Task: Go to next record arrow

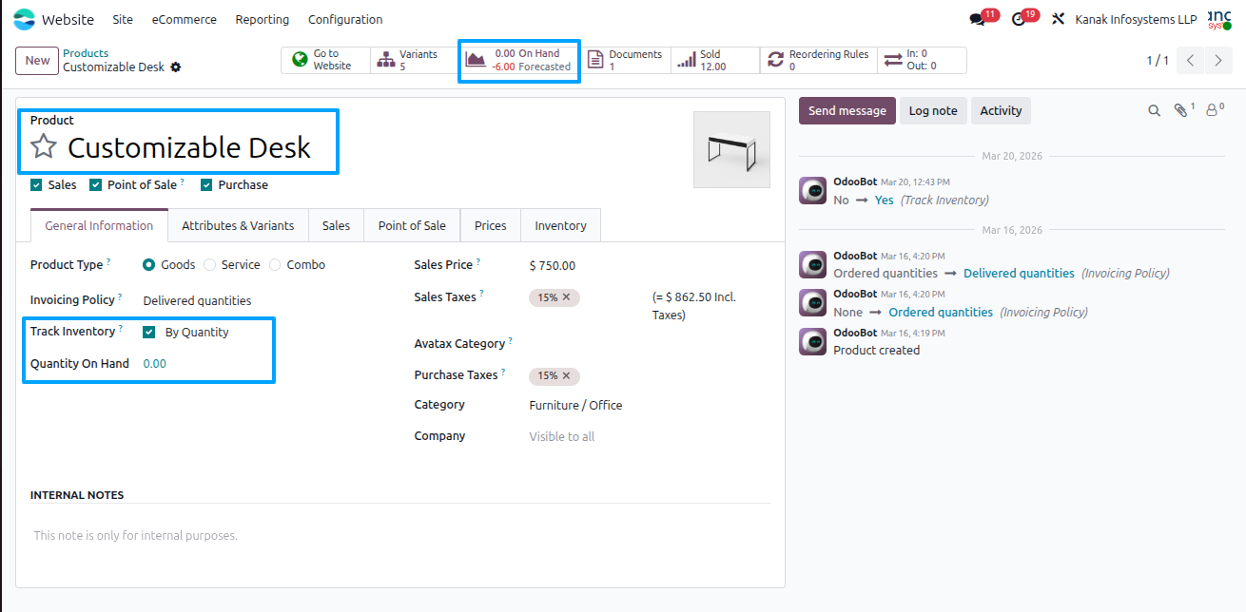Action: 1218,61
